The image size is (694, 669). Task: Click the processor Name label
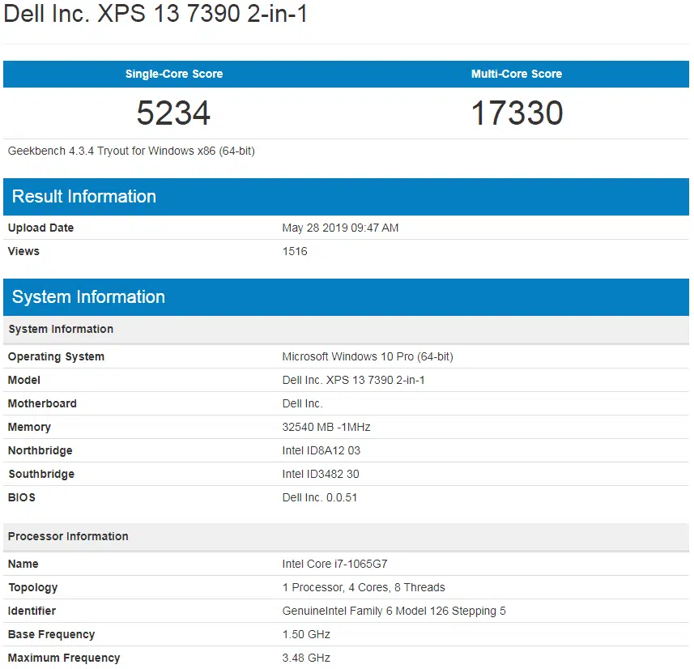[x=23, y=564]
